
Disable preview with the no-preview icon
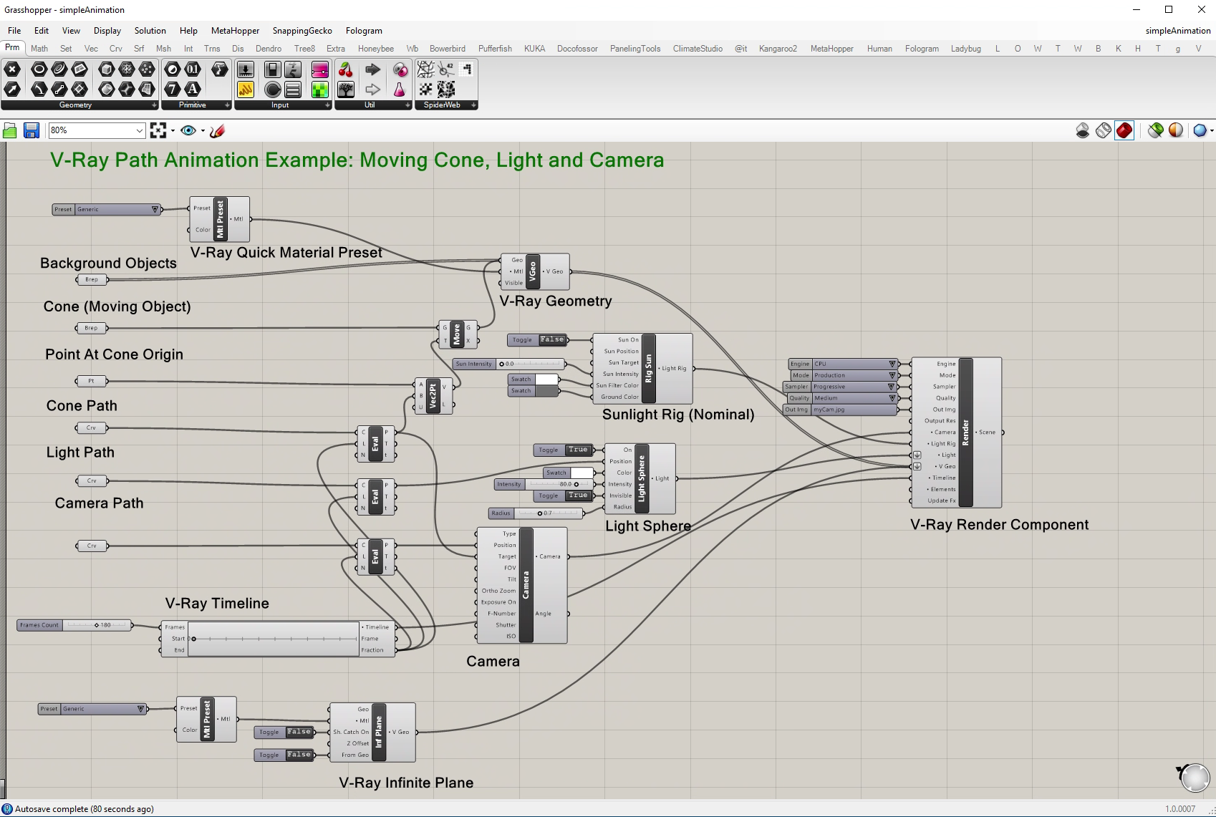[x=1083, y=130]
